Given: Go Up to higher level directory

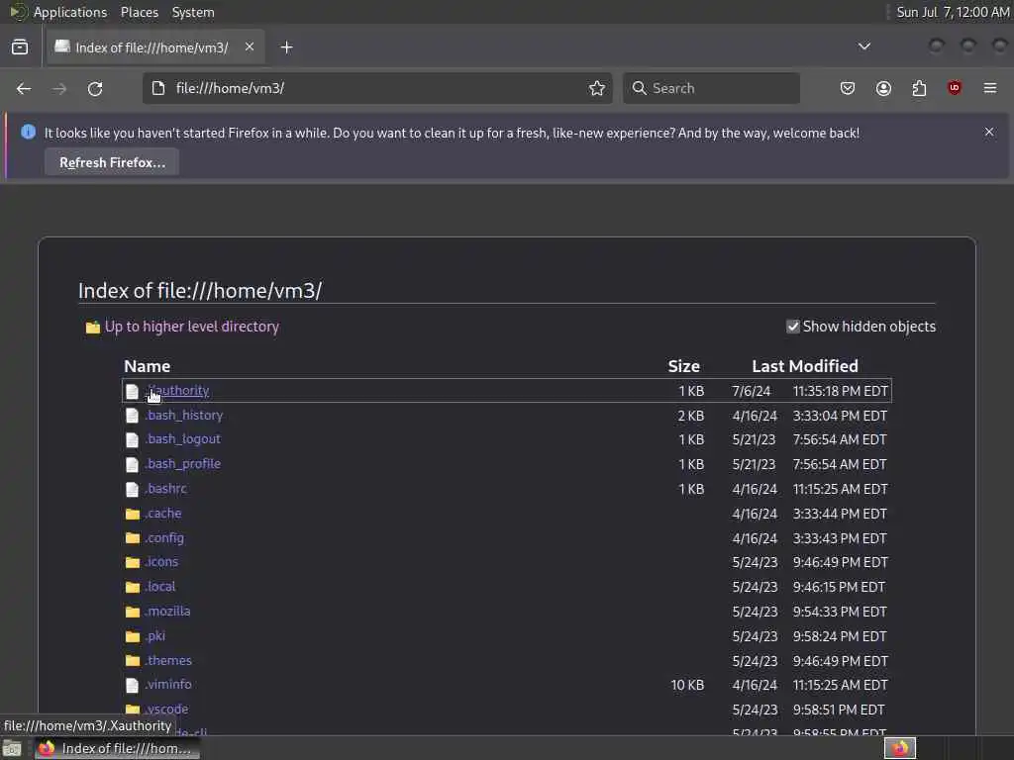Looking at the screenshot, I should 191,327.
